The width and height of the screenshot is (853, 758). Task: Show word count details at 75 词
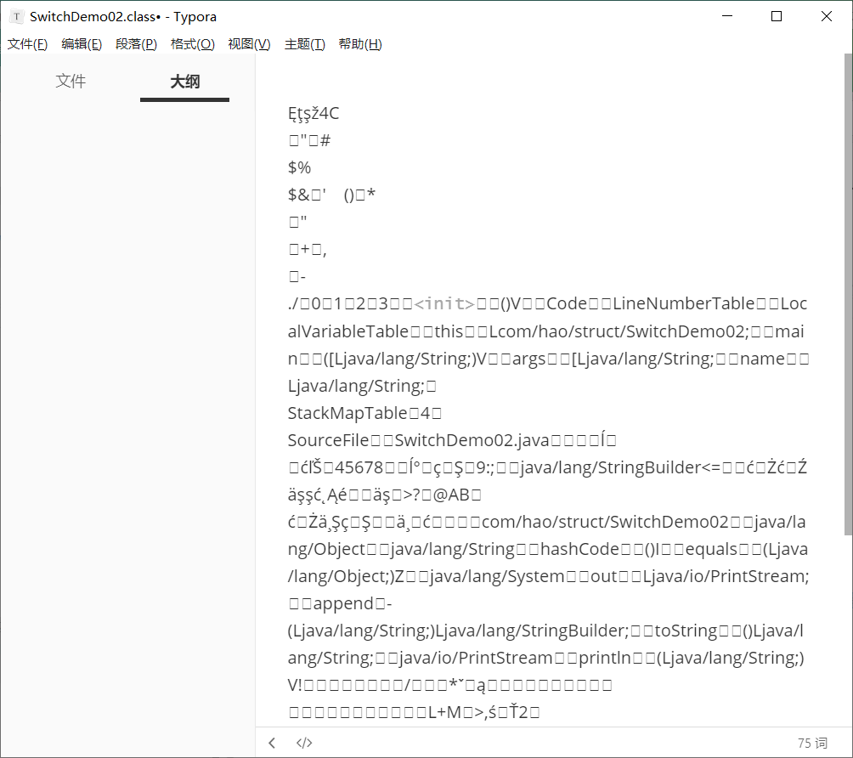pyautogui.click(x=812, y=744)
